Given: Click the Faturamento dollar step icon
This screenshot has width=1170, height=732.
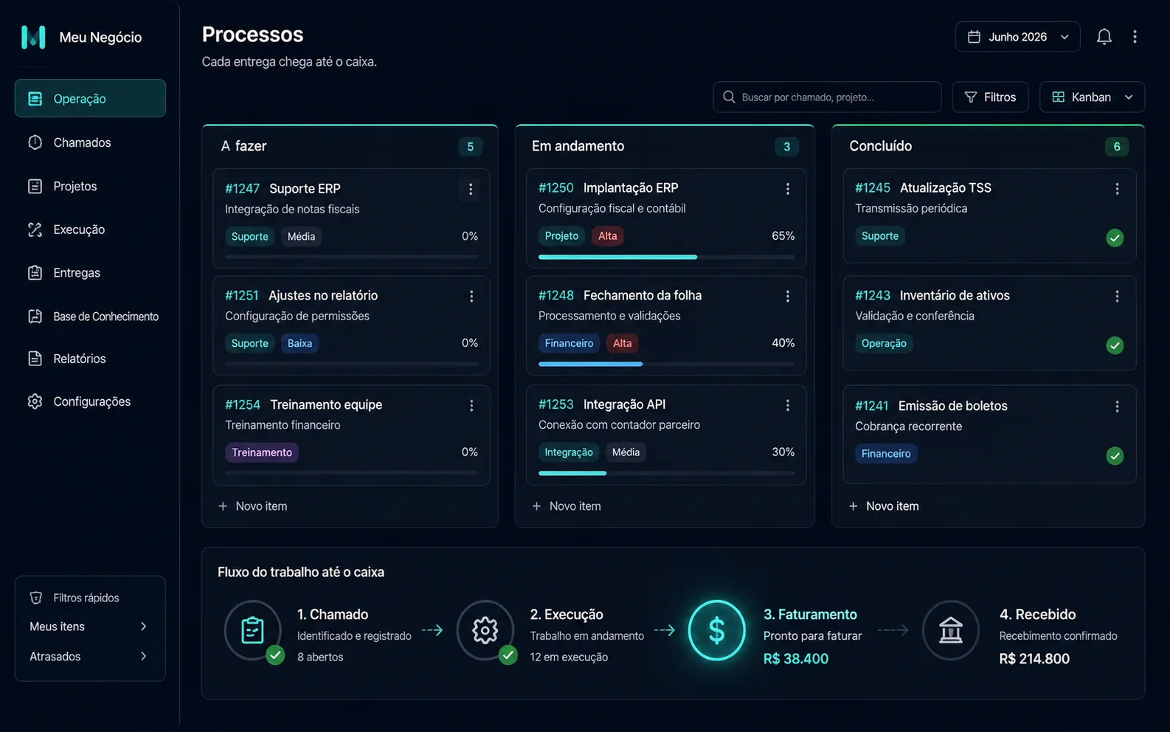Looking at the screenshot, I should click(716, 630).
